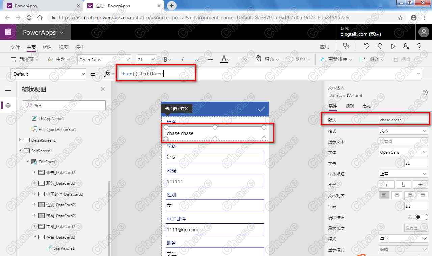Select center text alignment in properties panel
The image size is (432, 256).
click(397, 195)
